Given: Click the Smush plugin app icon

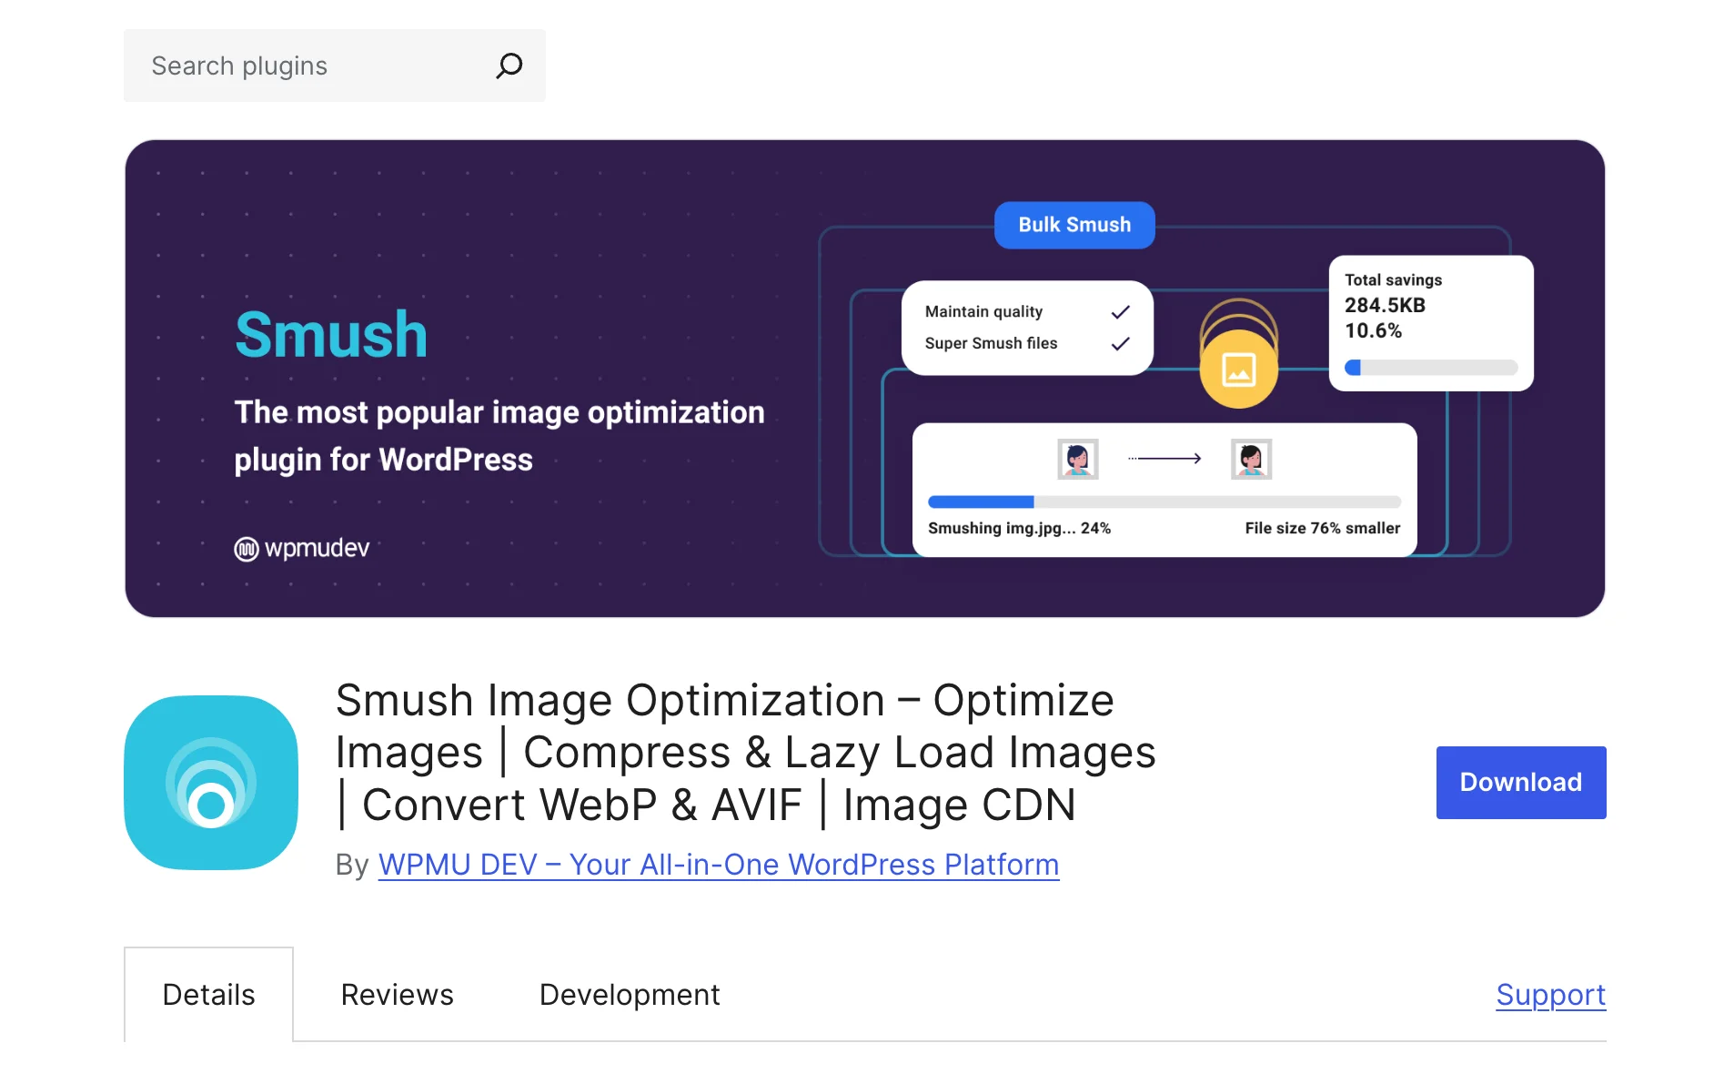Looking at the screenshot, I should (210, 783).
